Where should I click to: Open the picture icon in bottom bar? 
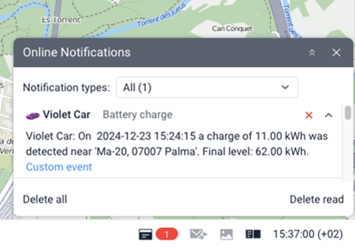pyautogui.click(x=226, y=234)
